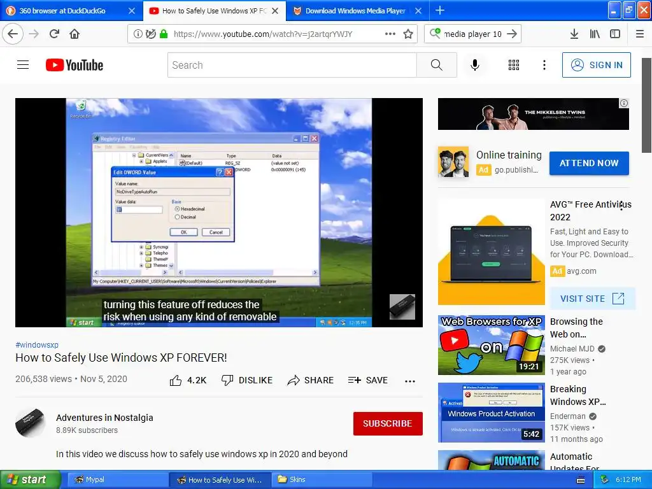Click the media player 10 search box
The image size is (652, 489).
click(472, 34)
